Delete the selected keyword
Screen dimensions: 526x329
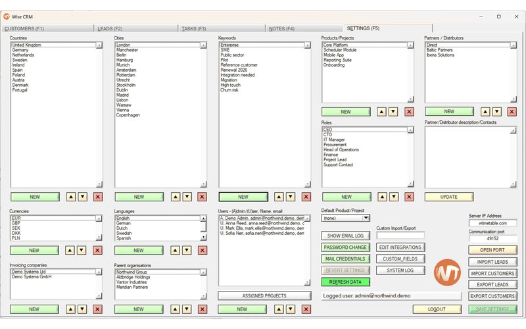tap(306, 197)
